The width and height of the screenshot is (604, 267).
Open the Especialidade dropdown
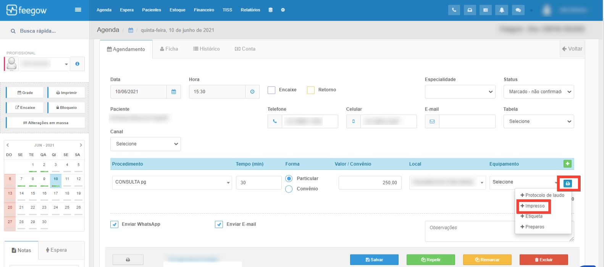460,92
